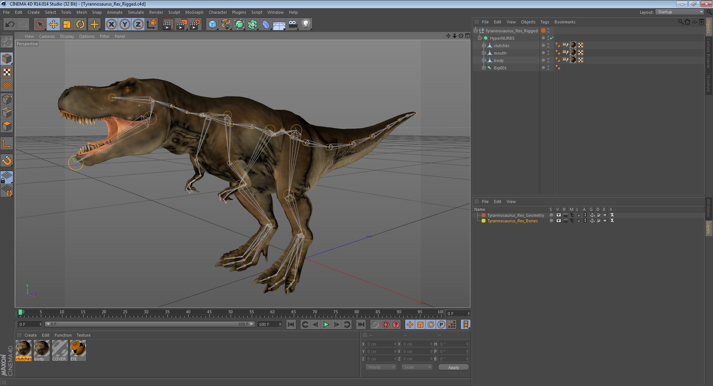The height and width of the screenshot is (386, 713).
Task: Toggle the Y axis lock
Action: pyautogui.click(x=125, y=24)
